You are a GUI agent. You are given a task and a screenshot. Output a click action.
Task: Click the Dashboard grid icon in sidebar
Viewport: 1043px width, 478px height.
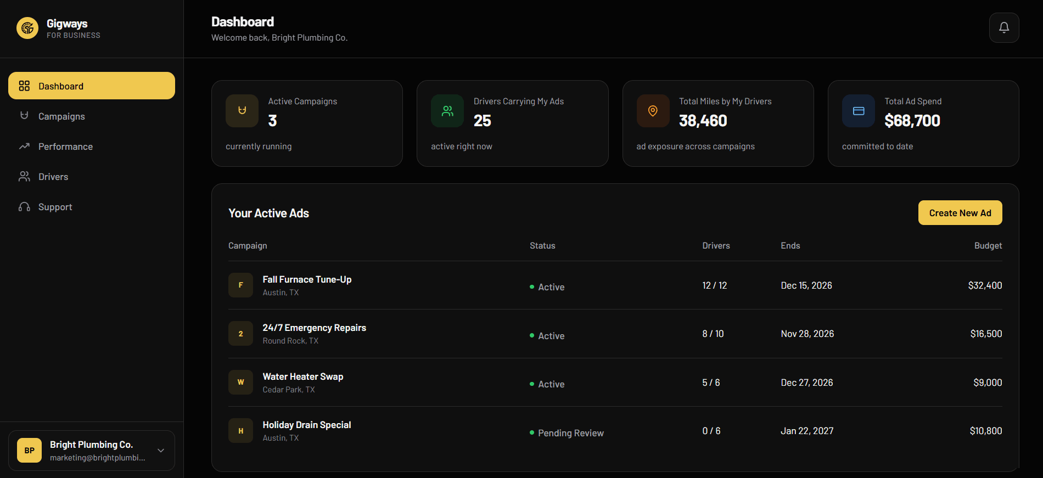click(24, 86)
